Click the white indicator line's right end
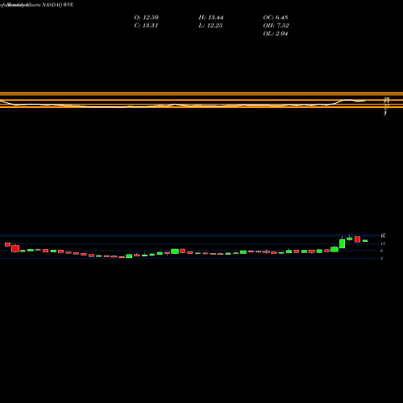403x403 pixels. click(364, 101)
